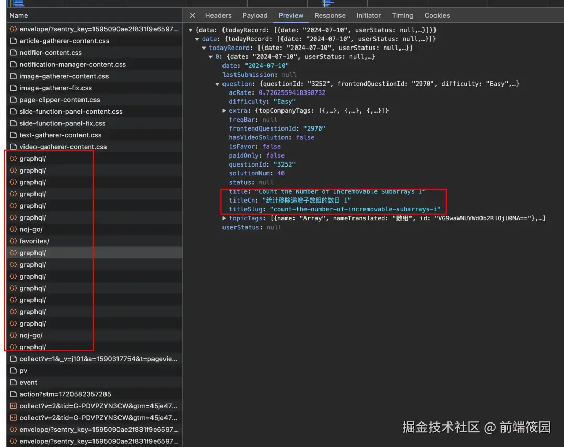Click file icon beside image-gatherer-fix.css
Screen dimensions: 564x447
13,88
